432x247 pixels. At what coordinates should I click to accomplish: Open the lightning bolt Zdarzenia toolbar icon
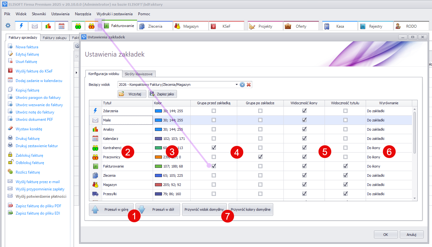coord(21,26)
